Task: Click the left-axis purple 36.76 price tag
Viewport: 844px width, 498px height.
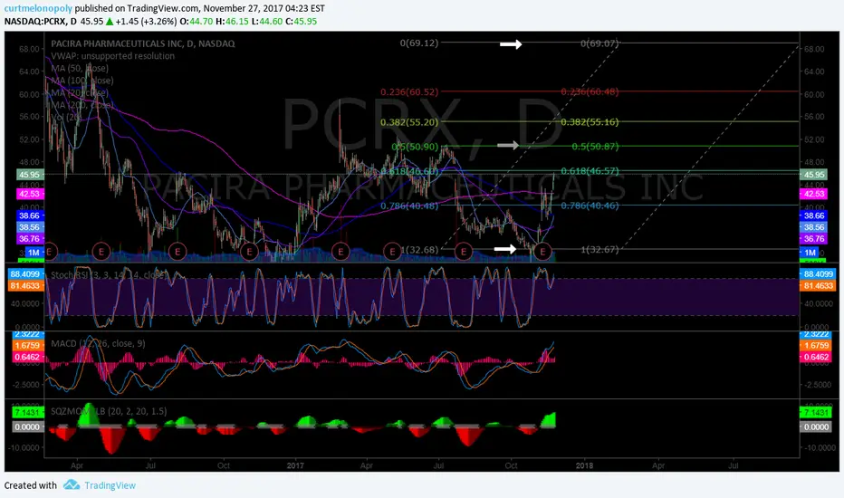Action: [x=30, y=238]
